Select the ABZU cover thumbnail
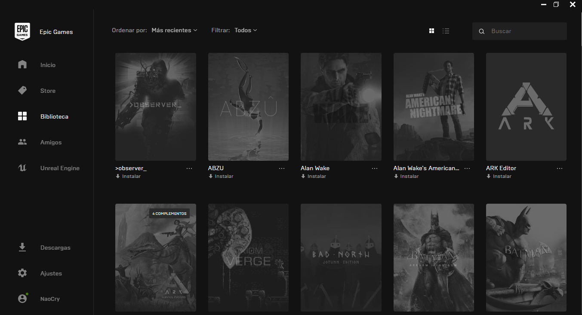Viewport: 582px width, 315px height. (x=248, y=107)
